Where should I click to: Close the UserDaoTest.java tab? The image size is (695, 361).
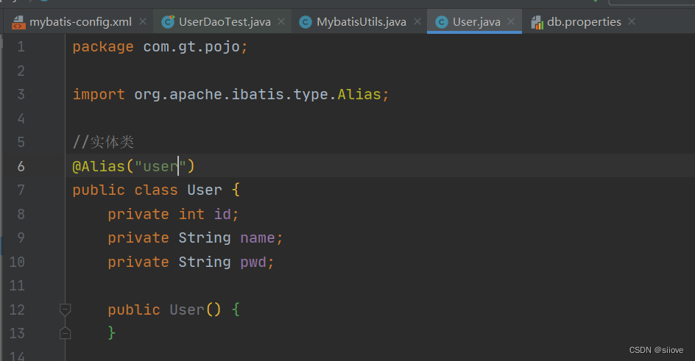click(x=281, y=21)
